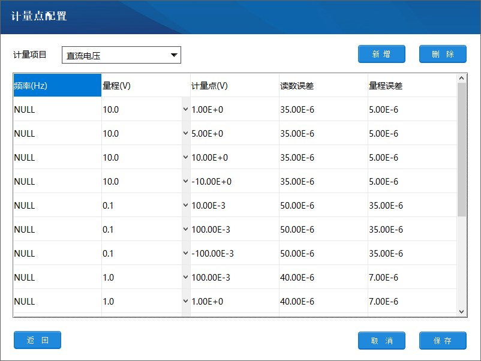The height and width of the screenshot is (361, 481).
Task: Select the 35.00E-6 range error cell in 10.00E-3 row
Action: coord(411,206)
